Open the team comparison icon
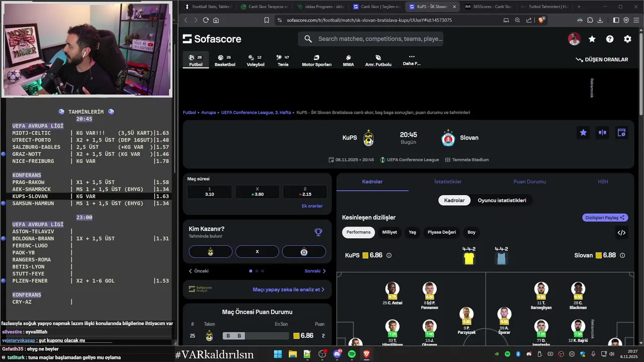The width and height of the screenshot is (644, 362). (602, 133)
